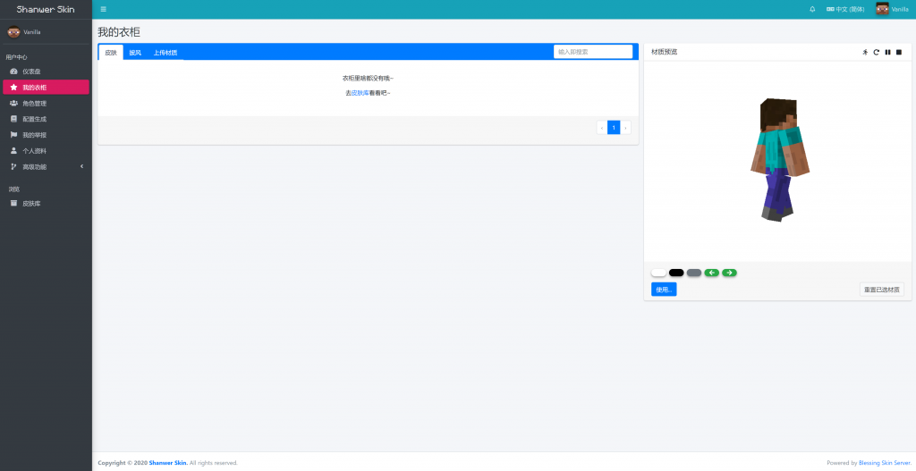Go to 角色管理 in the sidebar

[x=34, y=103]
